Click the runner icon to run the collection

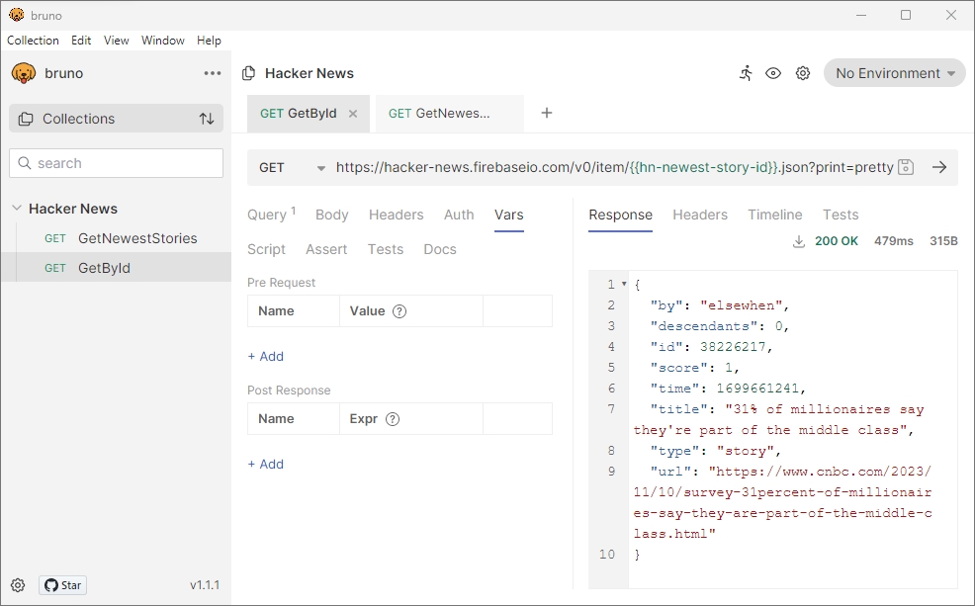pyautogui.click(x=746, y=73)
